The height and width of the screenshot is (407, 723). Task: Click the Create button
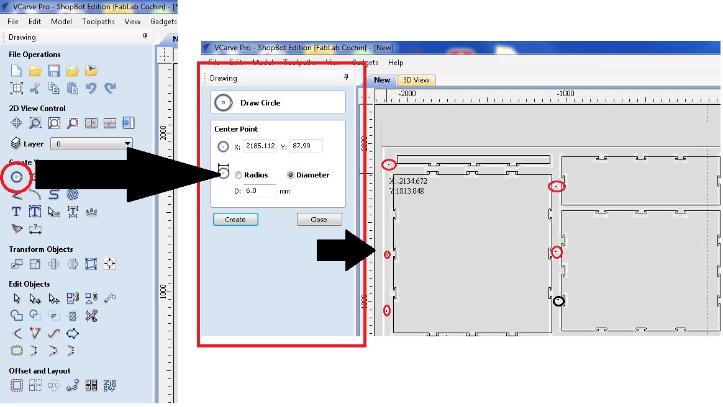click(235, 220)
